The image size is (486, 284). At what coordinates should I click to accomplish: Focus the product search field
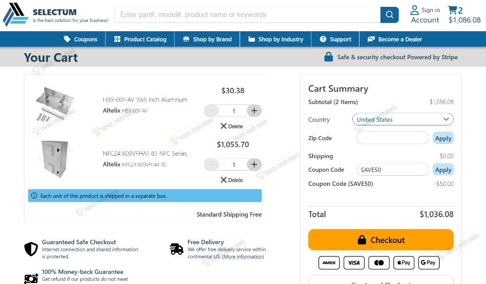247,15
